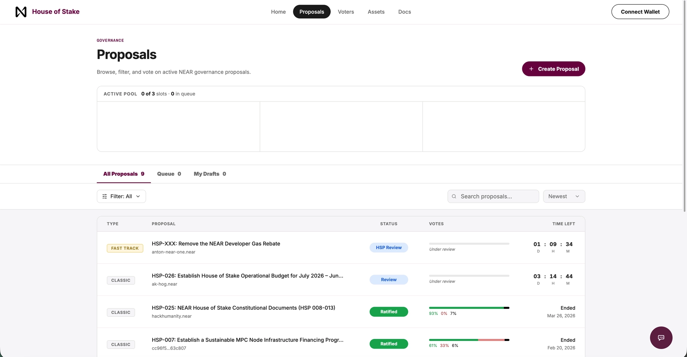The width and height of the screenshot is (687, 357).
Task: Click the Create Proposal button
Action: click(553, 69)
